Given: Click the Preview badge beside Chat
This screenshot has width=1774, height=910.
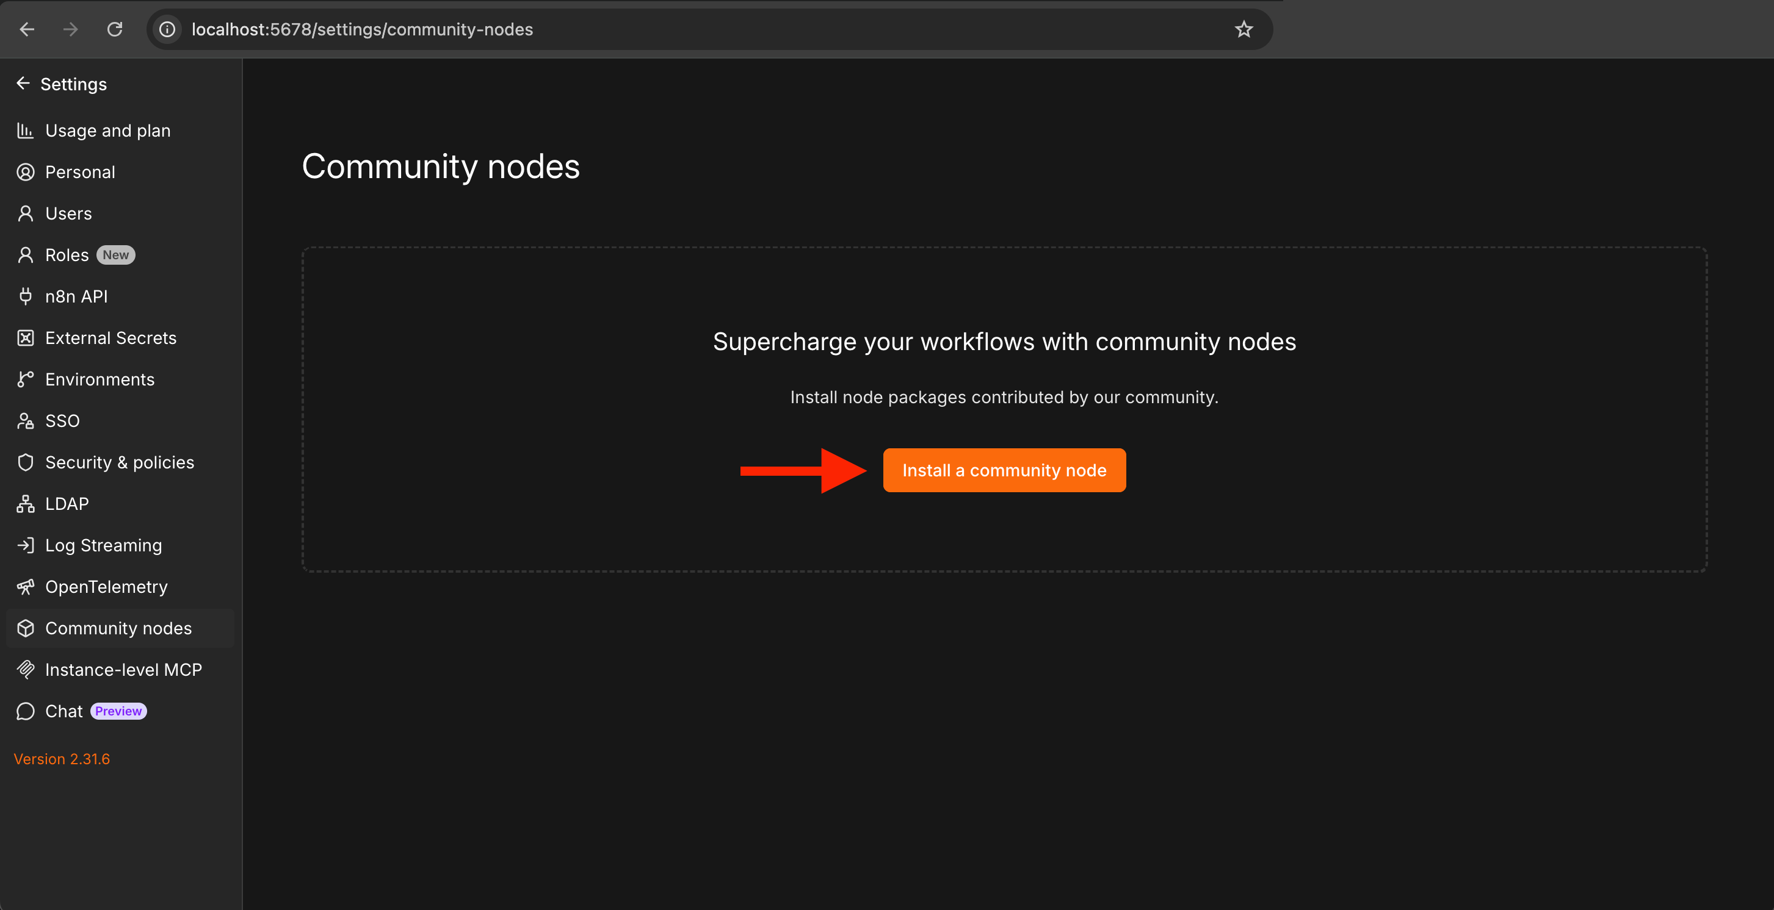Looking at the screenshot, I should [118, 711].
